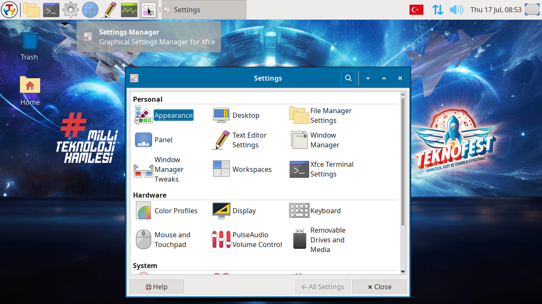Click the down arrow of the settings scrollbar

coord(403,272)
